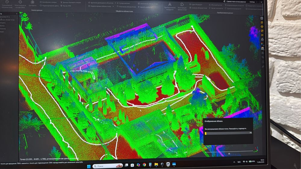Screen dimensions: 301x169
Task: Click the scale bar labeled 15
Action: click(229, 152)
